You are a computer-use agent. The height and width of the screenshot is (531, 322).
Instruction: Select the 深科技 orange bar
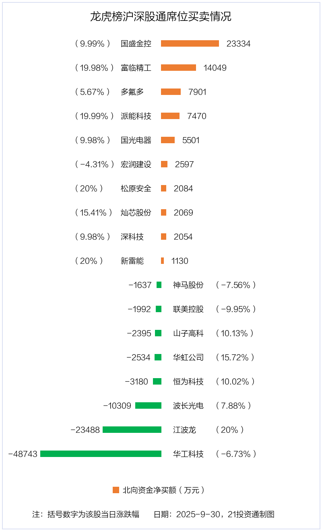pyautogui.click(x=163, y=237)
